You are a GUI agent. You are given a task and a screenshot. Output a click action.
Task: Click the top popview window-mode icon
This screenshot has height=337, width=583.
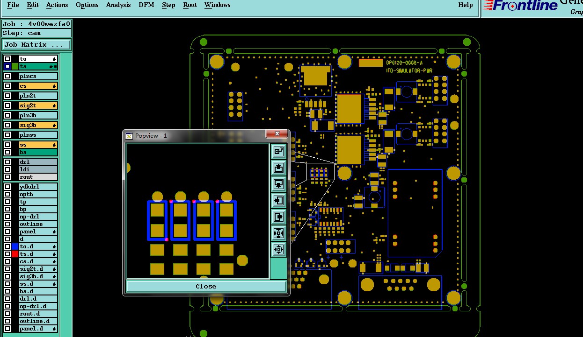coord(278,151)
